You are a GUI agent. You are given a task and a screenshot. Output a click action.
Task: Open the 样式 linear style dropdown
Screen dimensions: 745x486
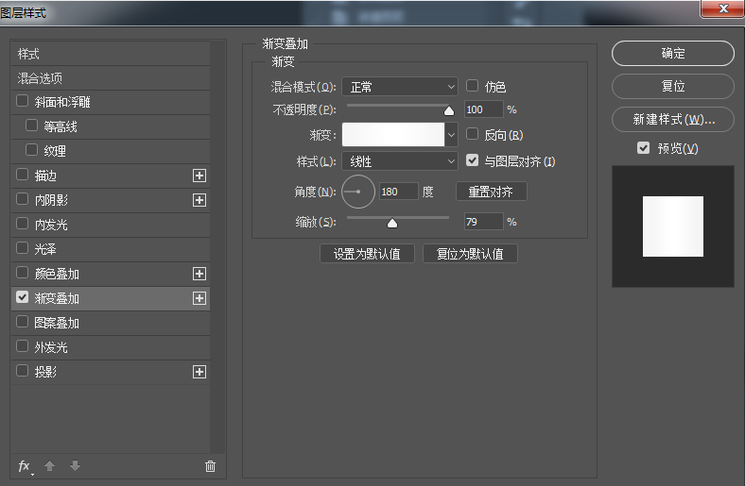[x=400, y=161]
